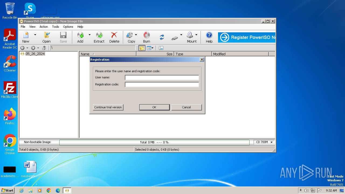Click Continue trial version button
This screenshot has height=194, width=345.
coord(108,107)
